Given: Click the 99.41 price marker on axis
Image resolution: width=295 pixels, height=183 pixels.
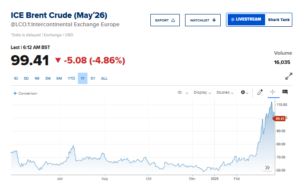Looking at the screenshot, I should pos(280,118).
